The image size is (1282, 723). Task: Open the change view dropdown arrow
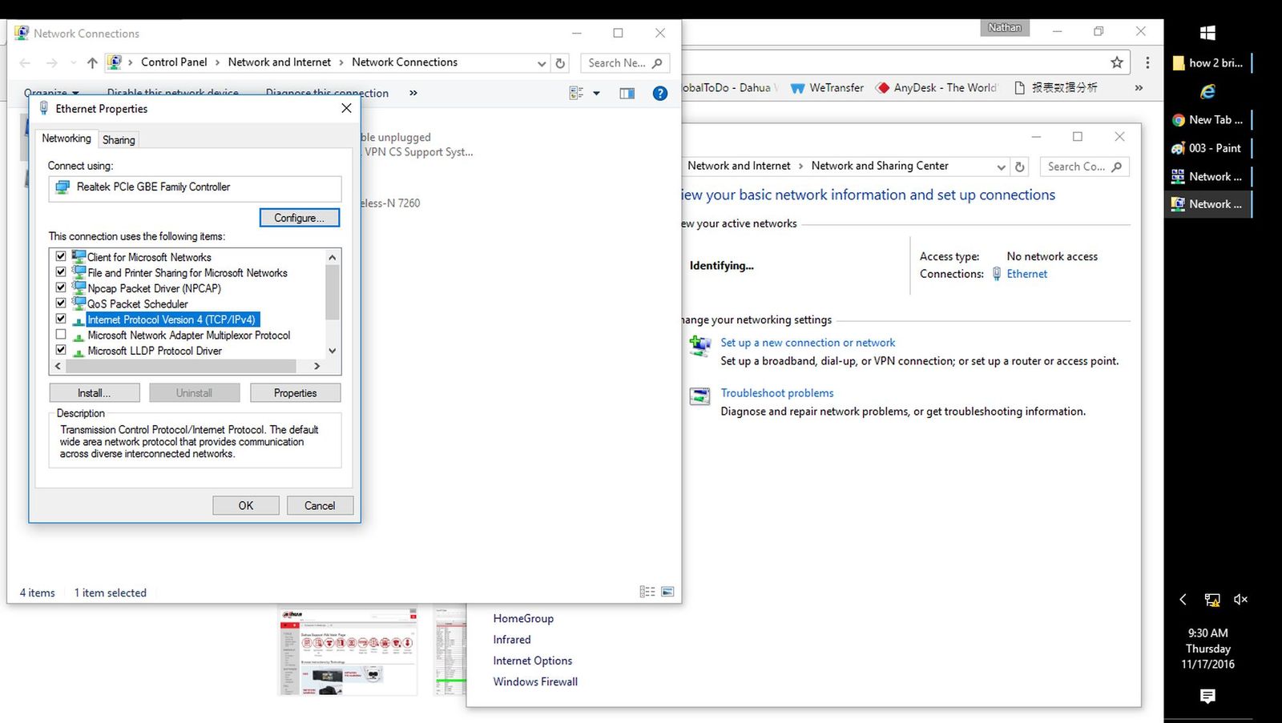[596, 94]
